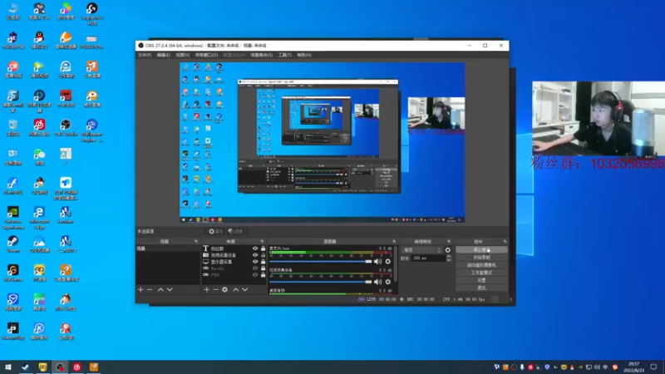Open the WeChat desktop shortcut
The image size is (665, 374).
pos(39,156)
